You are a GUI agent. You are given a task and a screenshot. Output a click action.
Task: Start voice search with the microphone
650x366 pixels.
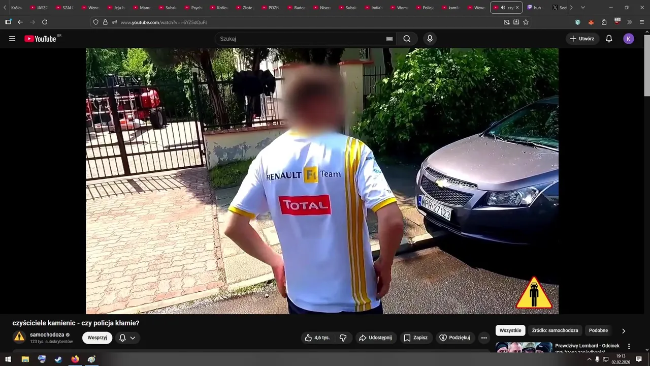point(430,39)
